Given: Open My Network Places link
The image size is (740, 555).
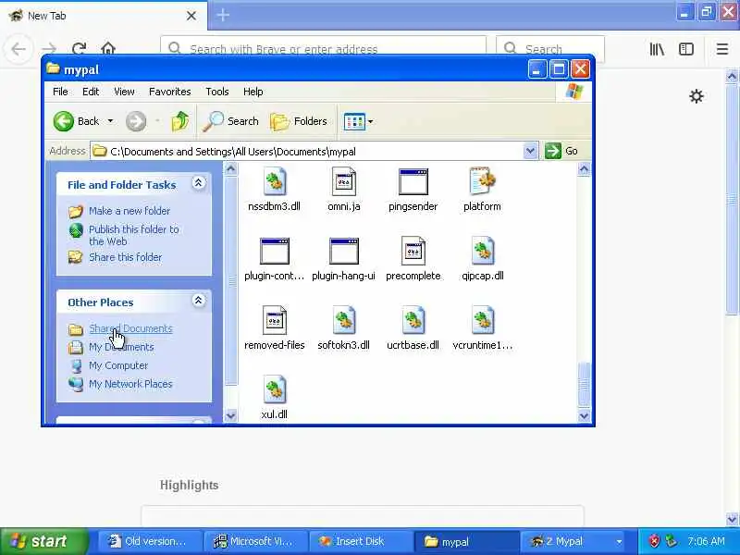Looking at the screenshot, I should coord(130,384).
